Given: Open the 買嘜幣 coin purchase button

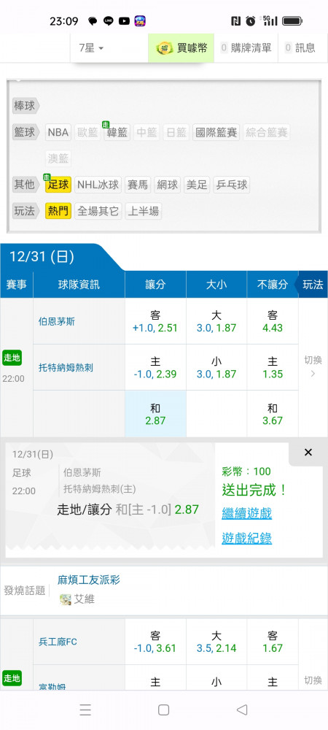Looking at the screenshot, I should coord(181,47).
